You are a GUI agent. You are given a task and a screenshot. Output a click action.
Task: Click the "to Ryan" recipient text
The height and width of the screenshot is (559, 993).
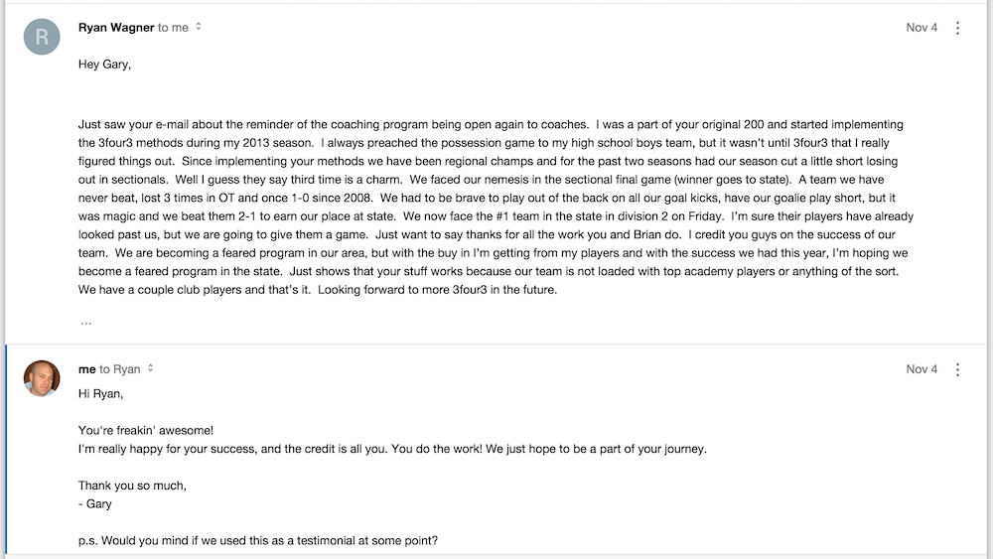pos(120,369)
